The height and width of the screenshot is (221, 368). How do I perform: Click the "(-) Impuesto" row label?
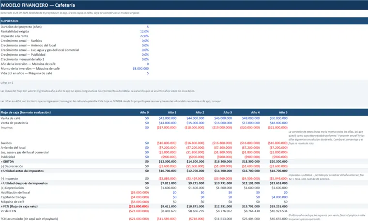(9, 178)
